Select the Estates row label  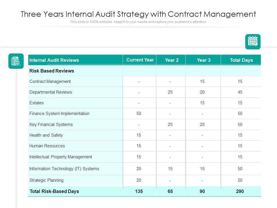tap(37, 103)
